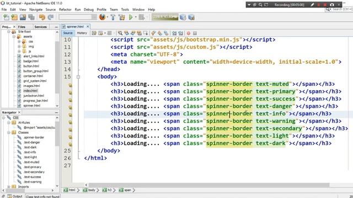The width and height of the screenshot is (353, 198).
Task: Expand the css folder node
Action: point(19,42)
